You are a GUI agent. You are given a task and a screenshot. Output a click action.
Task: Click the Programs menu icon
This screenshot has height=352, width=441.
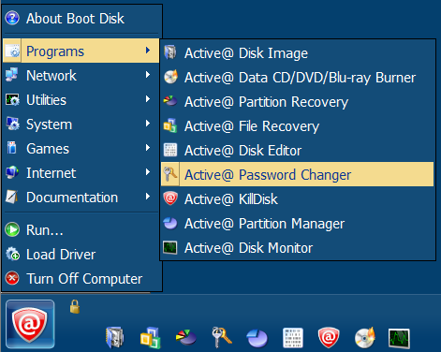click(x=12, y=51)
